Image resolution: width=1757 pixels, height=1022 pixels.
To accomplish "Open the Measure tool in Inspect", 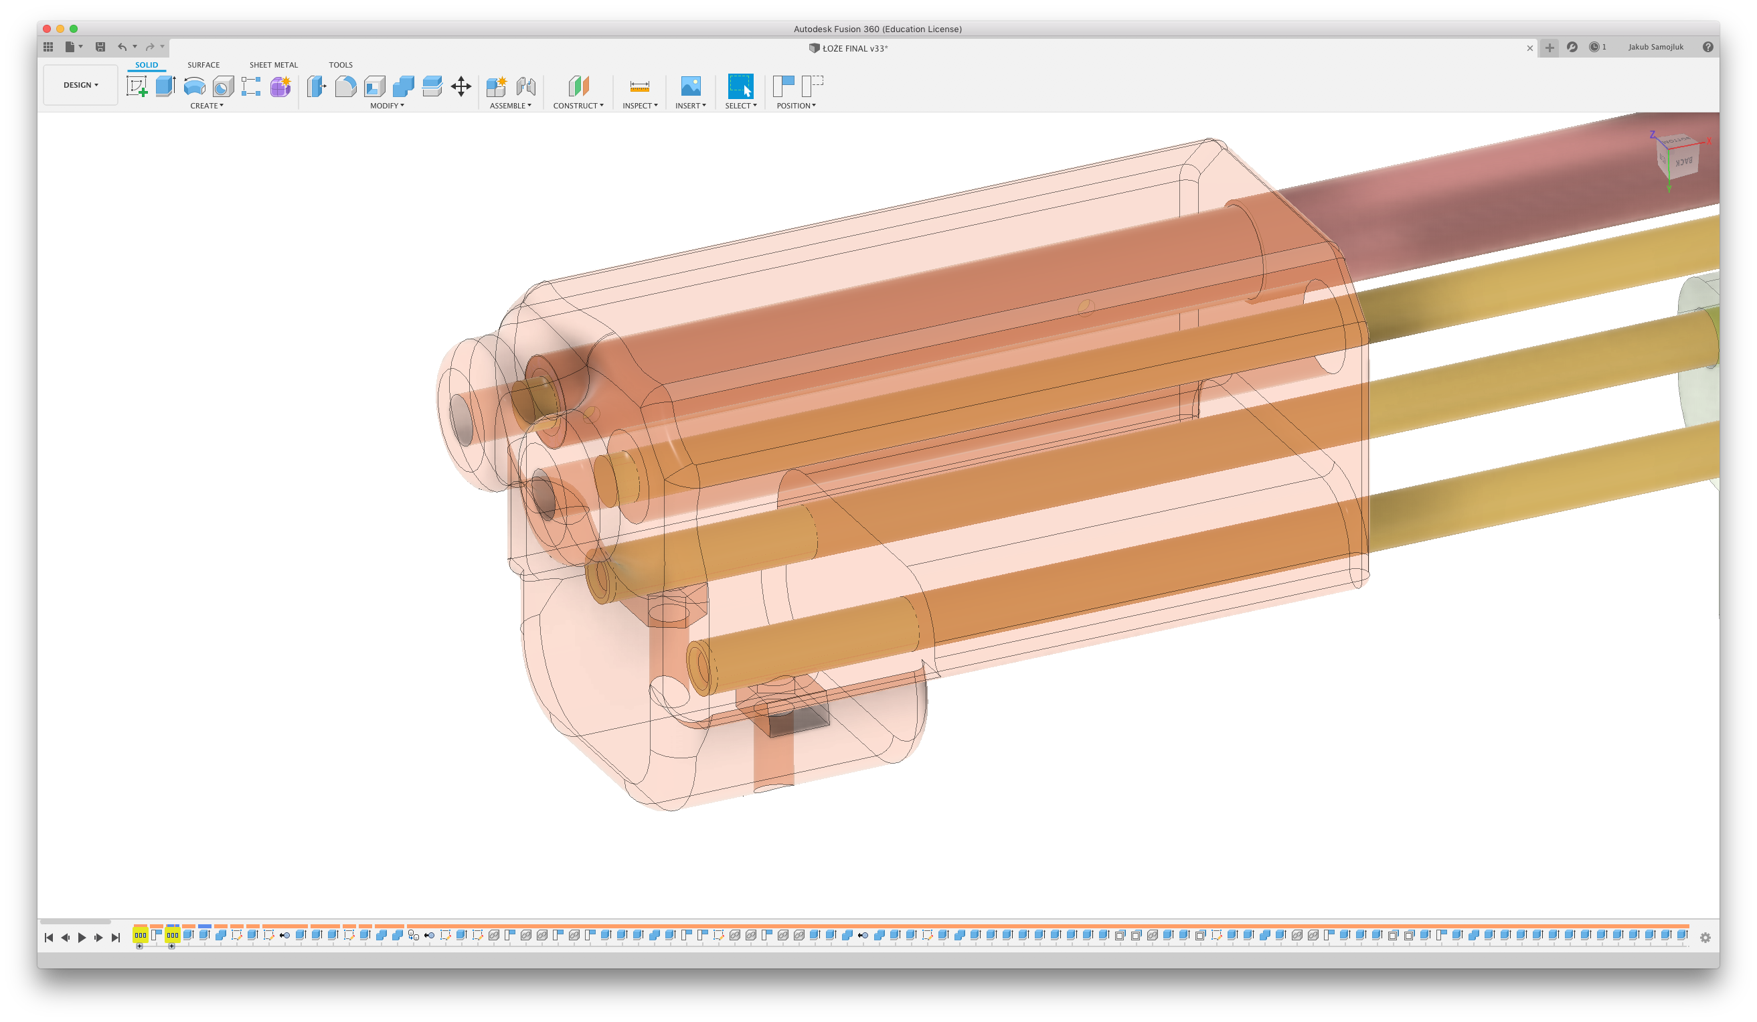I will (639, 86).
